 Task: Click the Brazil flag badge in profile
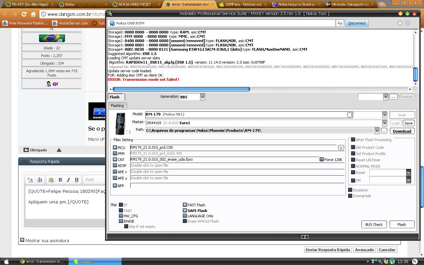[52, 38]
